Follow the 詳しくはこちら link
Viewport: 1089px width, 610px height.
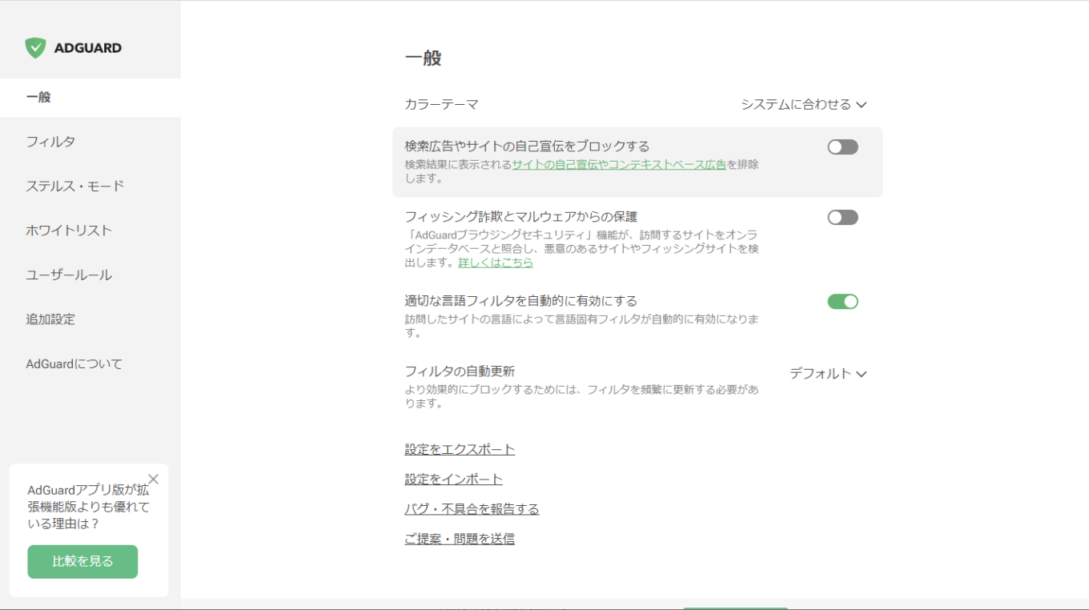coord(496,263)
